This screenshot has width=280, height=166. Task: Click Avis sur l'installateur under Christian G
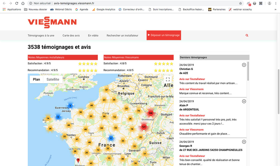(192, 79)
